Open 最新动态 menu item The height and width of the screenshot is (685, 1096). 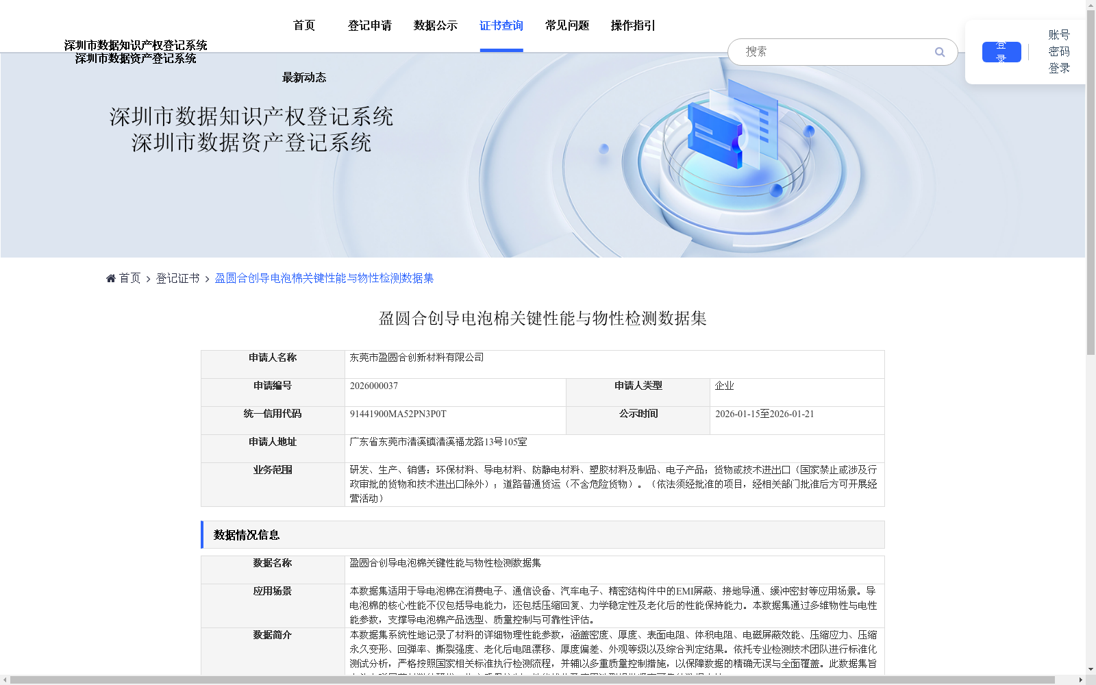click(304, 77)
